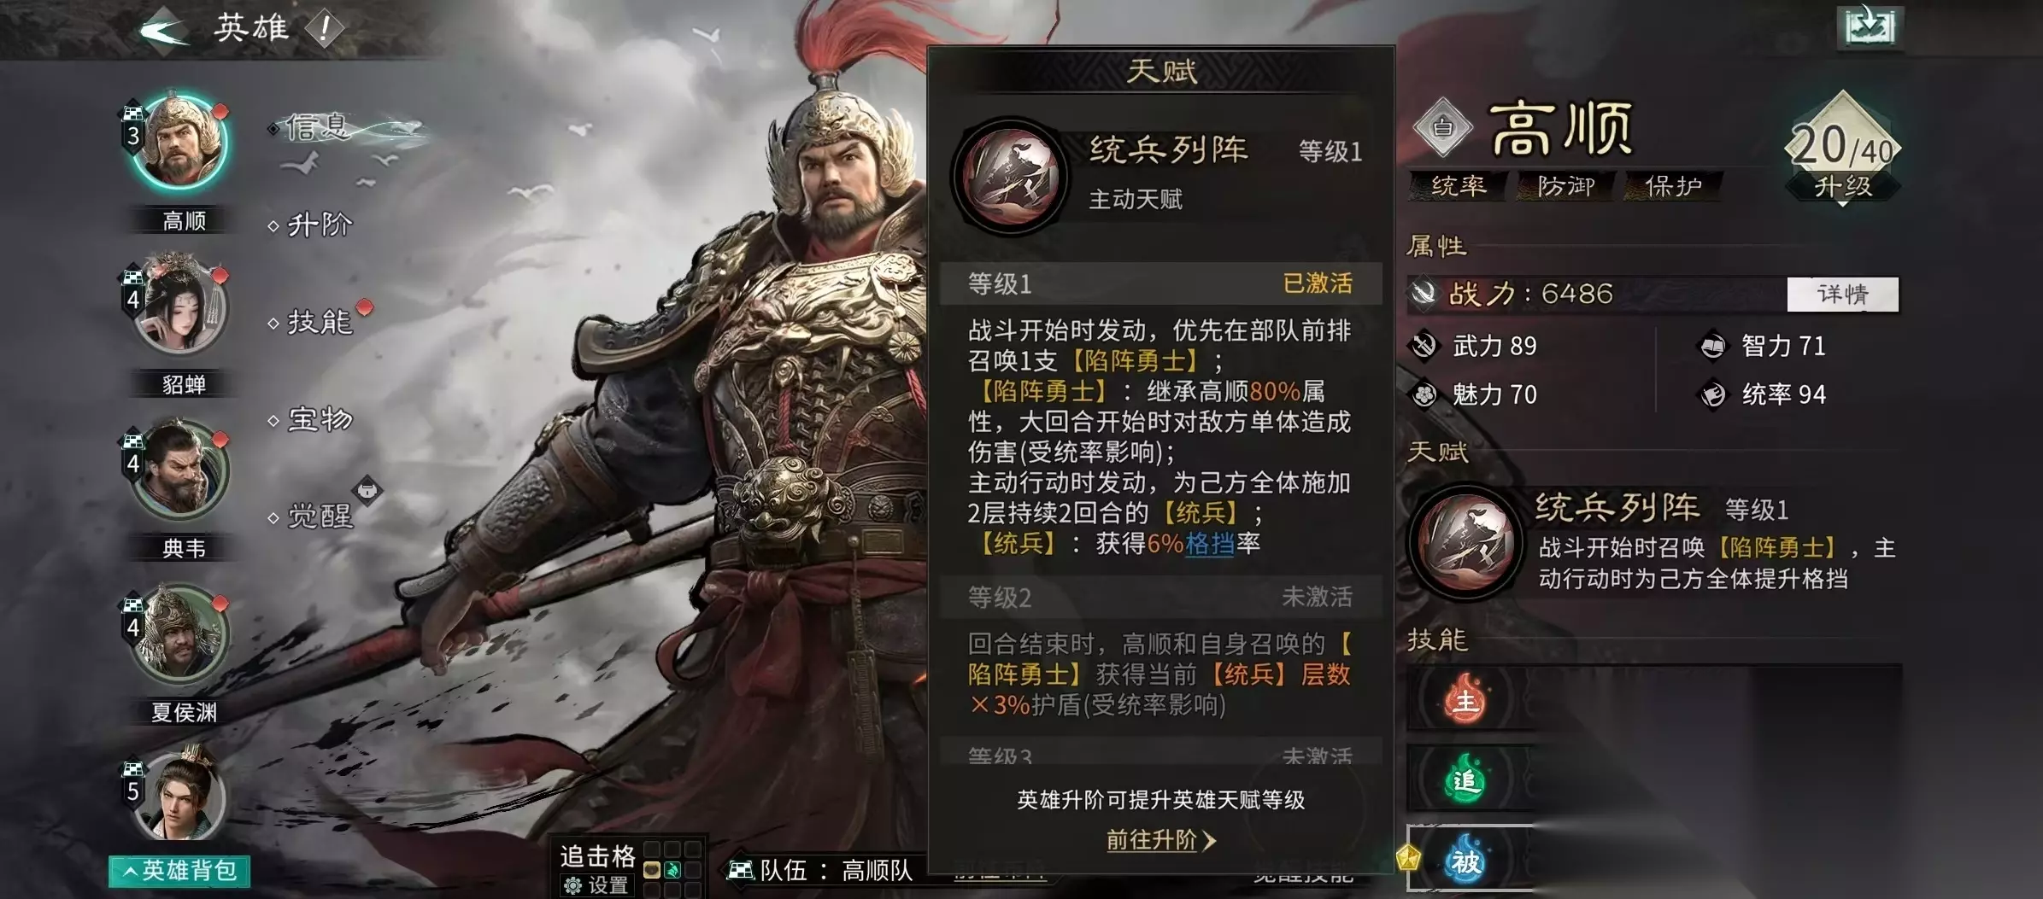Open the 被 passive skill icon

pos(1465,861)
